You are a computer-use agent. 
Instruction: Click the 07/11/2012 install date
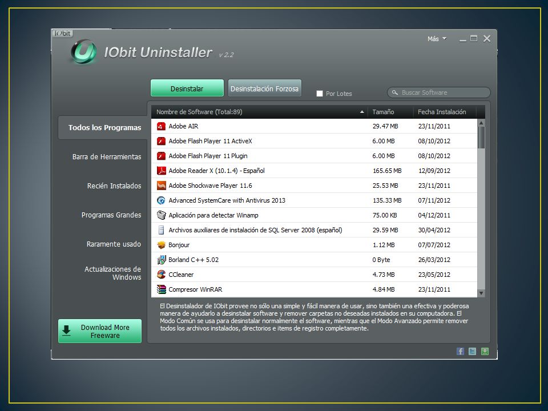point(434,200)
